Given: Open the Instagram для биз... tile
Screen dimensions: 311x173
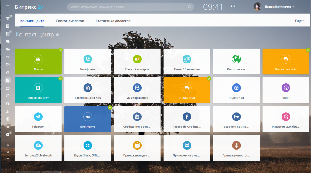Looking at the screenshot, I should [x=286, y=119].
